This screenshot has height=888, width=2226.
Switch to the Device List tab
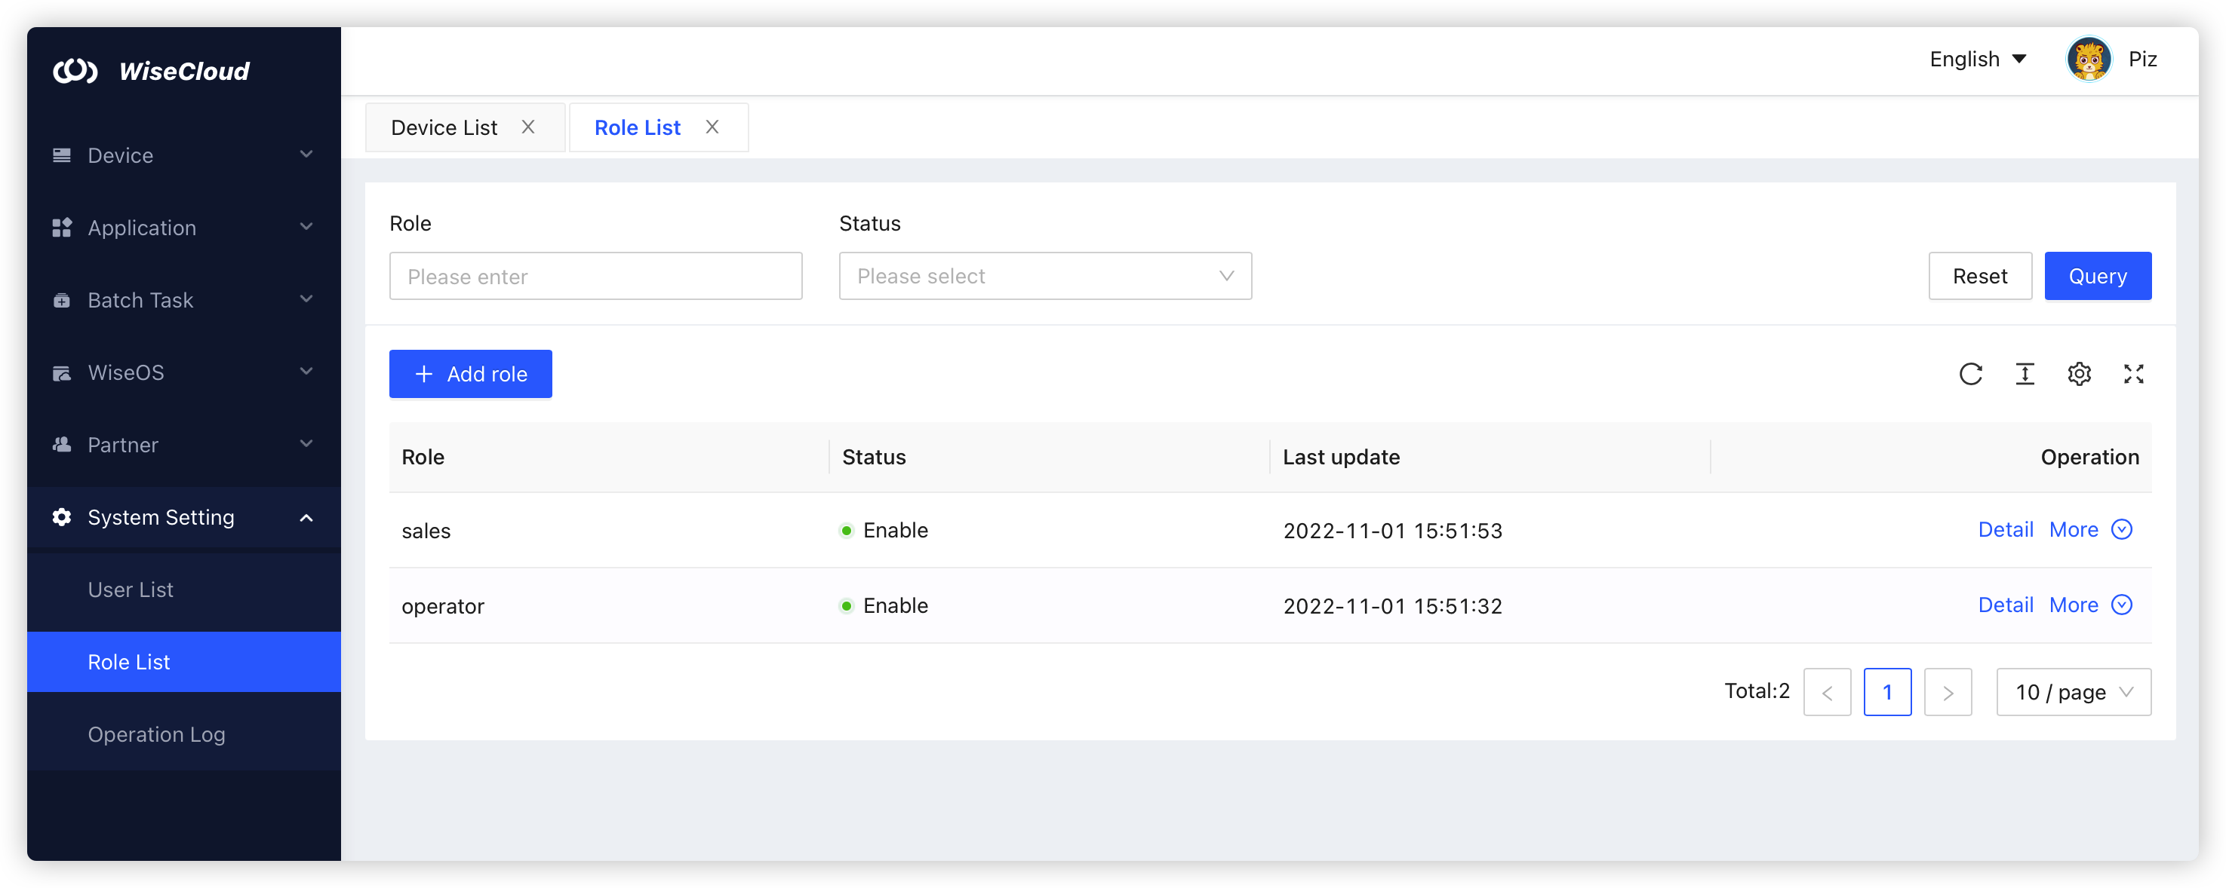444,127
